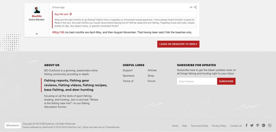Click the @BigJ186 mention link
This screenshot has height=132, width=276.
pos(58,32)
